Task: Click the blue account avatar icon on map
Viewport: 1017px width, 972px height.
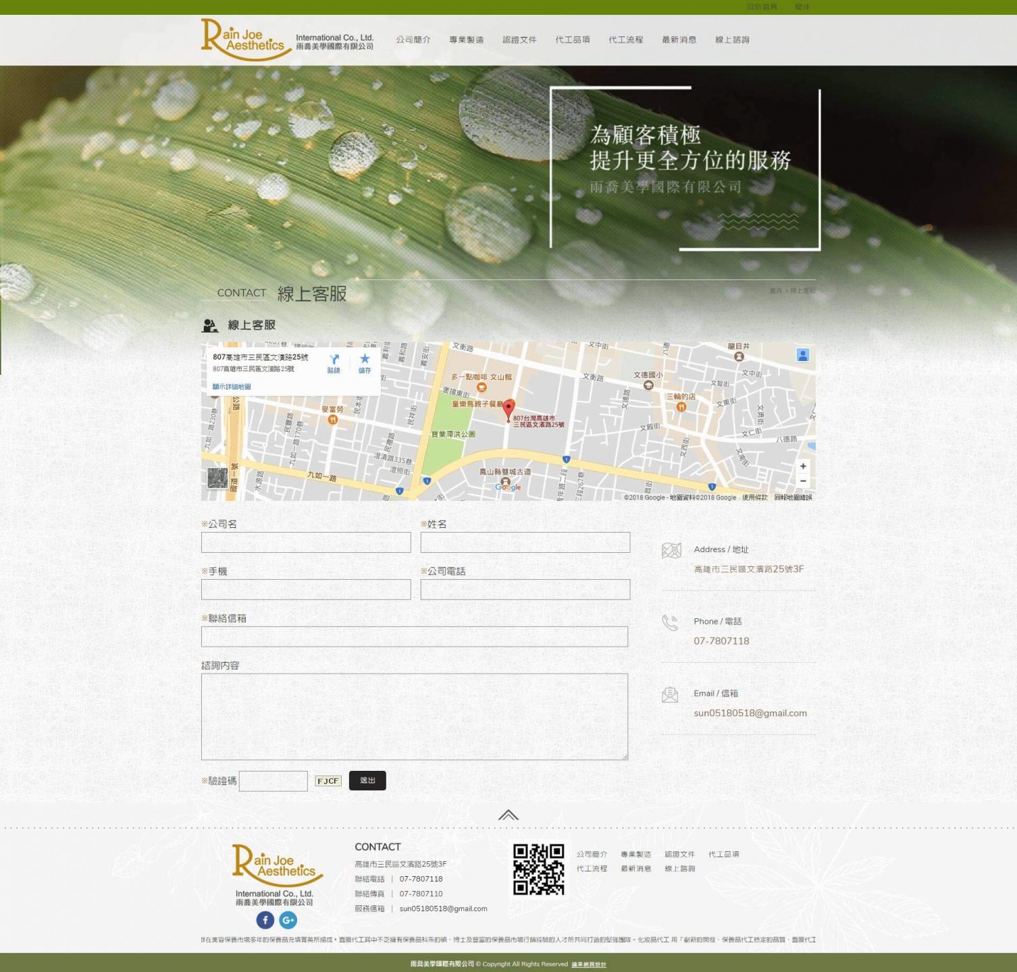Action: [x=802, y=355]
